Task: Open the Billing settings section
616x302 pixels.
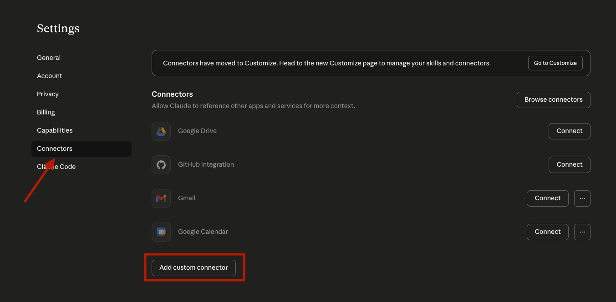Action: (x=46, y=112)
